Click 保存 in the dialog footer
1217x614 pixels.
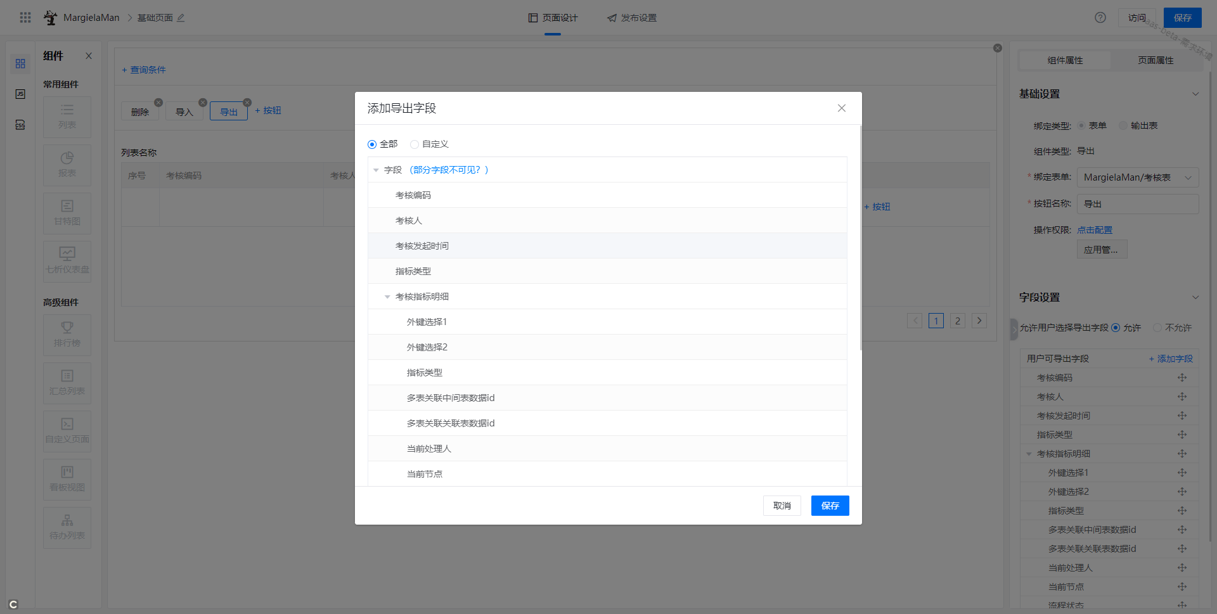click(x=830, y=506)
